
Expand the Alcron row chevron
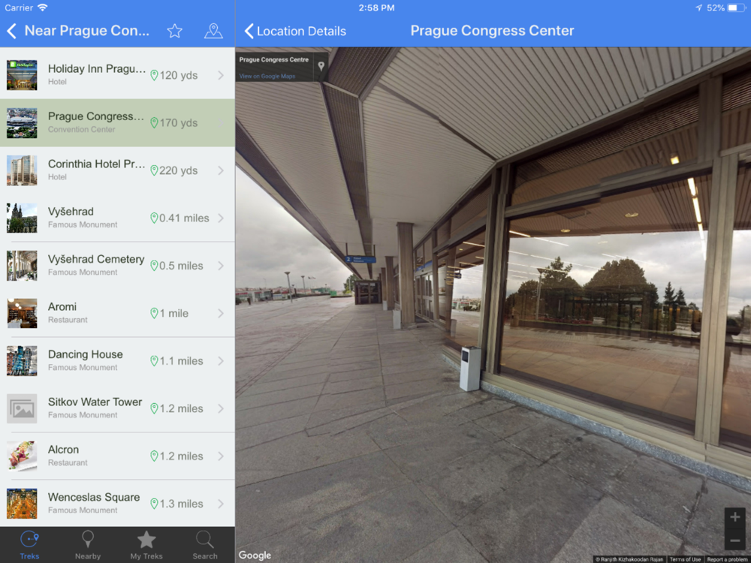221,456
